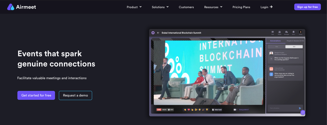Click the Request a demo button

click(x=75, y=95)
